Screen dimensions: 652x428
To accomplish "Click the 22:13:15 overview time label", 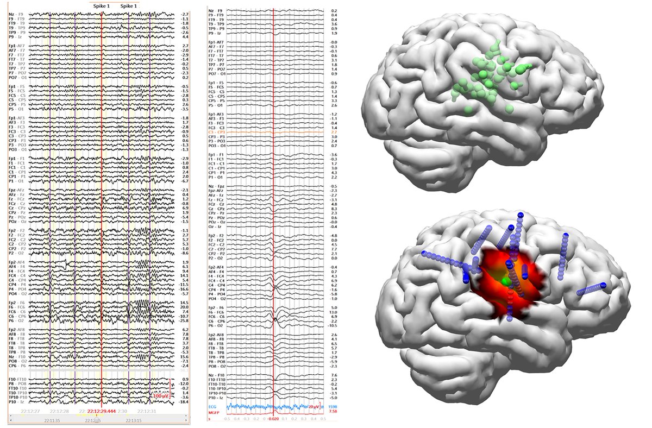I will point(134,420).
